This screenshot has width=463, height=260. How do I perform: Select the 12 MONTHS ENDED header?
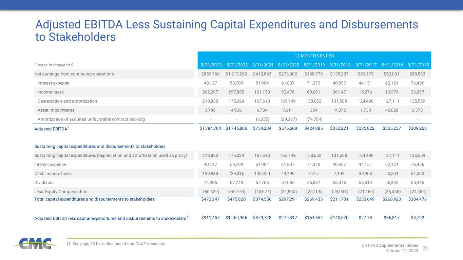pyautogui.click(x=313, y=56)
